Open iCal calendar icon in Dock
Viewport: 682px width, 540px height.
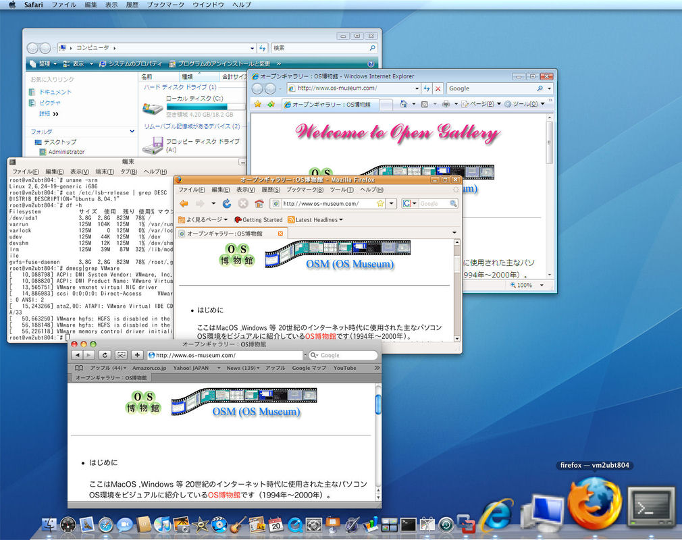pyautogui.click(x=276, y=524)
